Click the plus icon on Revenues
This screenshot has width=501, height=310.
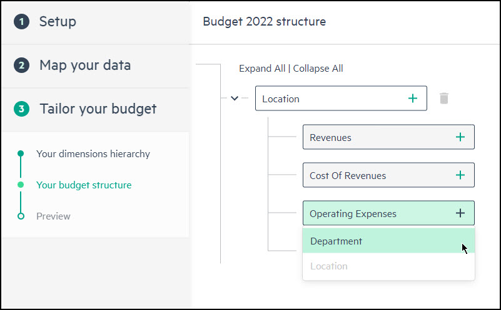point(460,137)
